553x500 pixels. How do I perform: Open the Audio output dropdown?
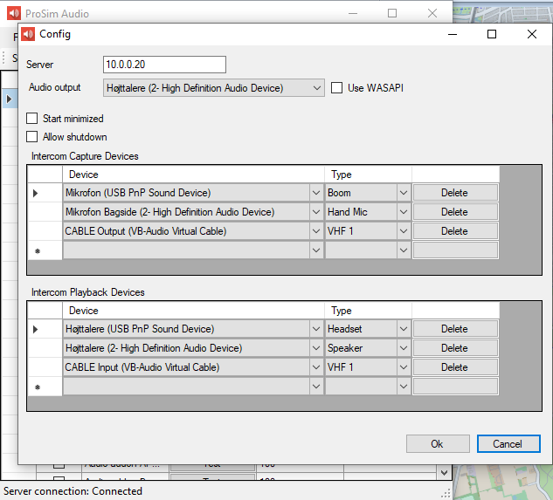(315, 88)
